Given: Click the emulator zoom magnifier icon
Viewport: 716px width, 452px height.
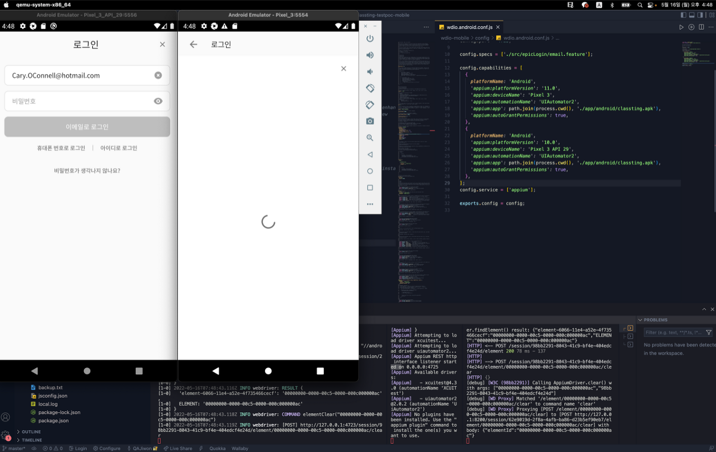Looking at the screenshot, I should click(x=370, y=138).
